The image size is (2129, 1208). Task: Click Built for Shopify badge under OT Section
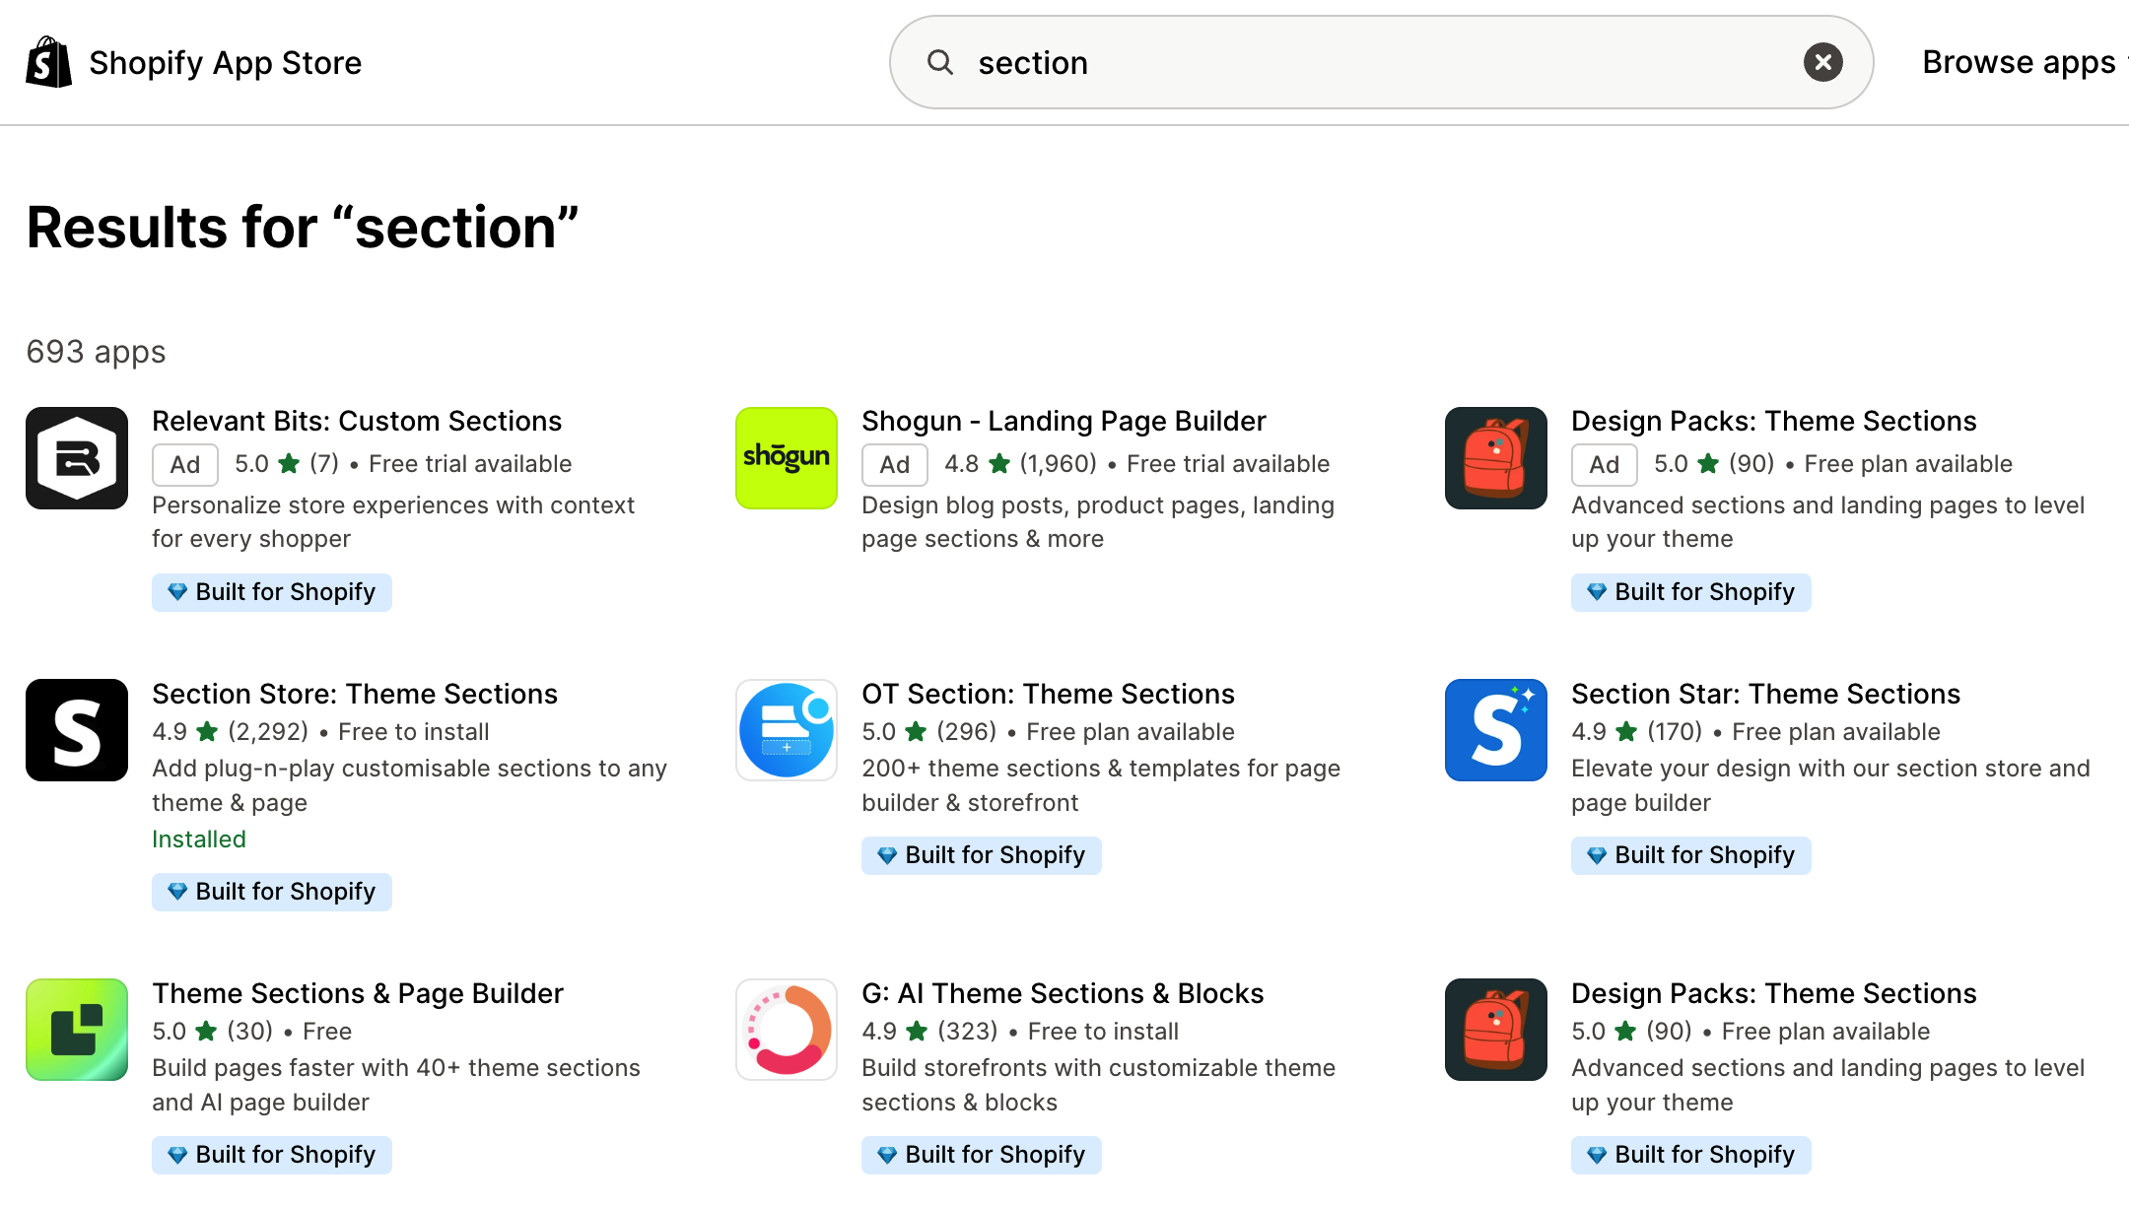click(x=982, y=855)
